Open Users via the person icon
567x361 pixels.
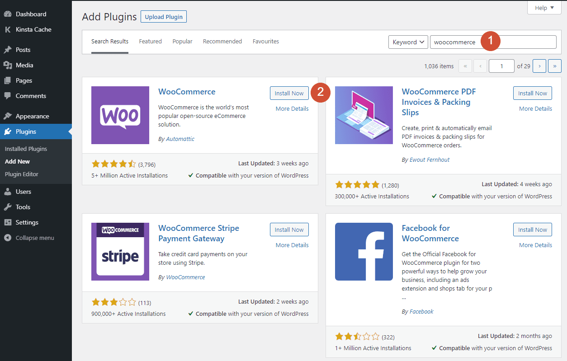tap(9, 191)
